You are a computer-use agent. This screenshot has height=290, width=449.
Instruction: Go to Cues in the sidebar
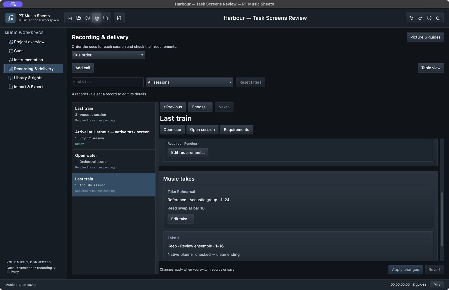pyautogui.click(x=33, y=51)
